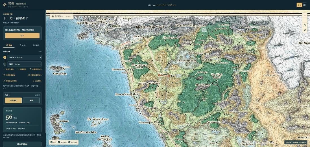This screenshot has width=310, height=147.
Task: Zoom out the map with the minus button
Action: click(x=305, y=20)
